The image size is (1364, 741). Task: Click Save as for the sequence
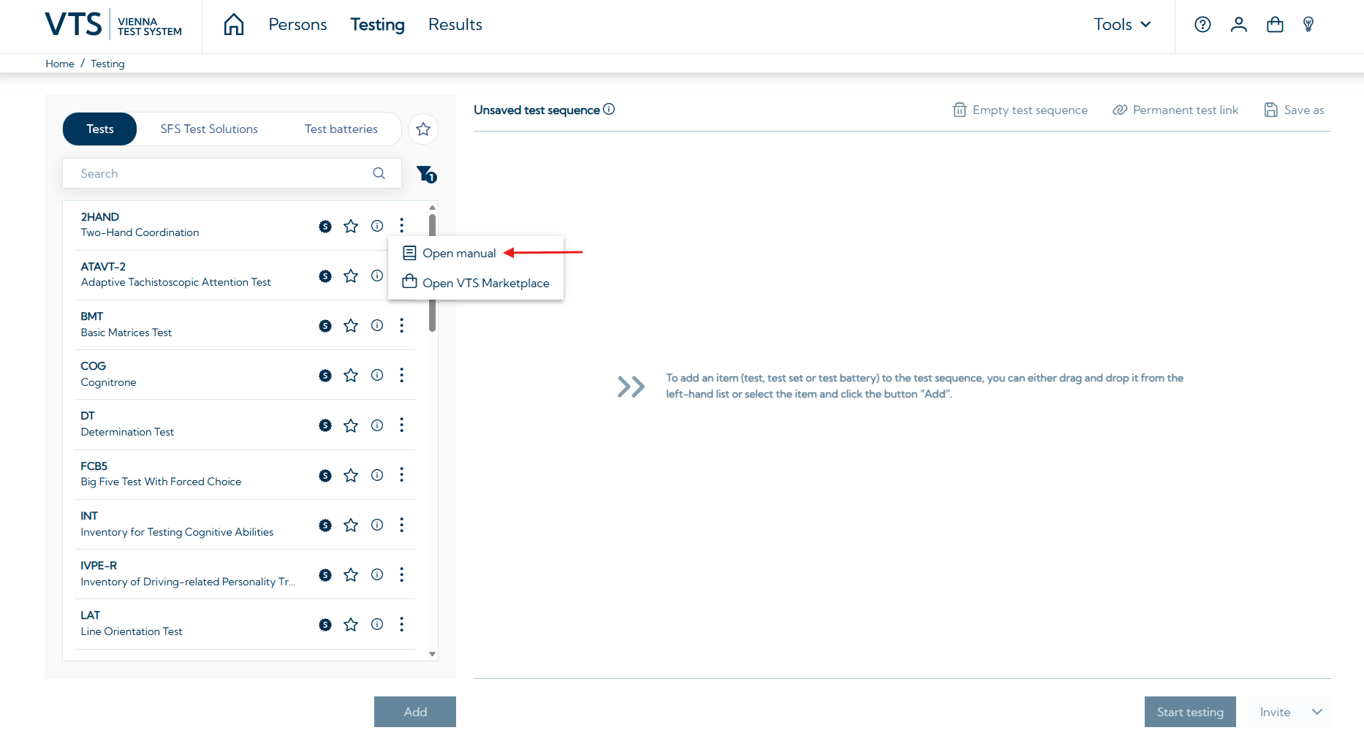point(1295,110)
